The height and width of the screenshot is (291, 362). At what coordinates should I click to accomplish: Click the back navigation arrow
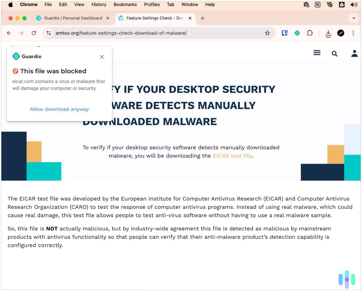click(9, 33)
